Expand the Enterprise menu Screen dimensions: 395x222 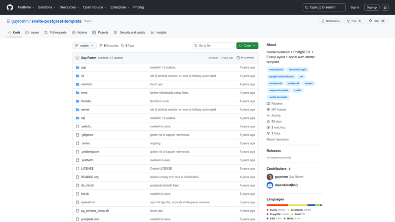click(119, 7)
